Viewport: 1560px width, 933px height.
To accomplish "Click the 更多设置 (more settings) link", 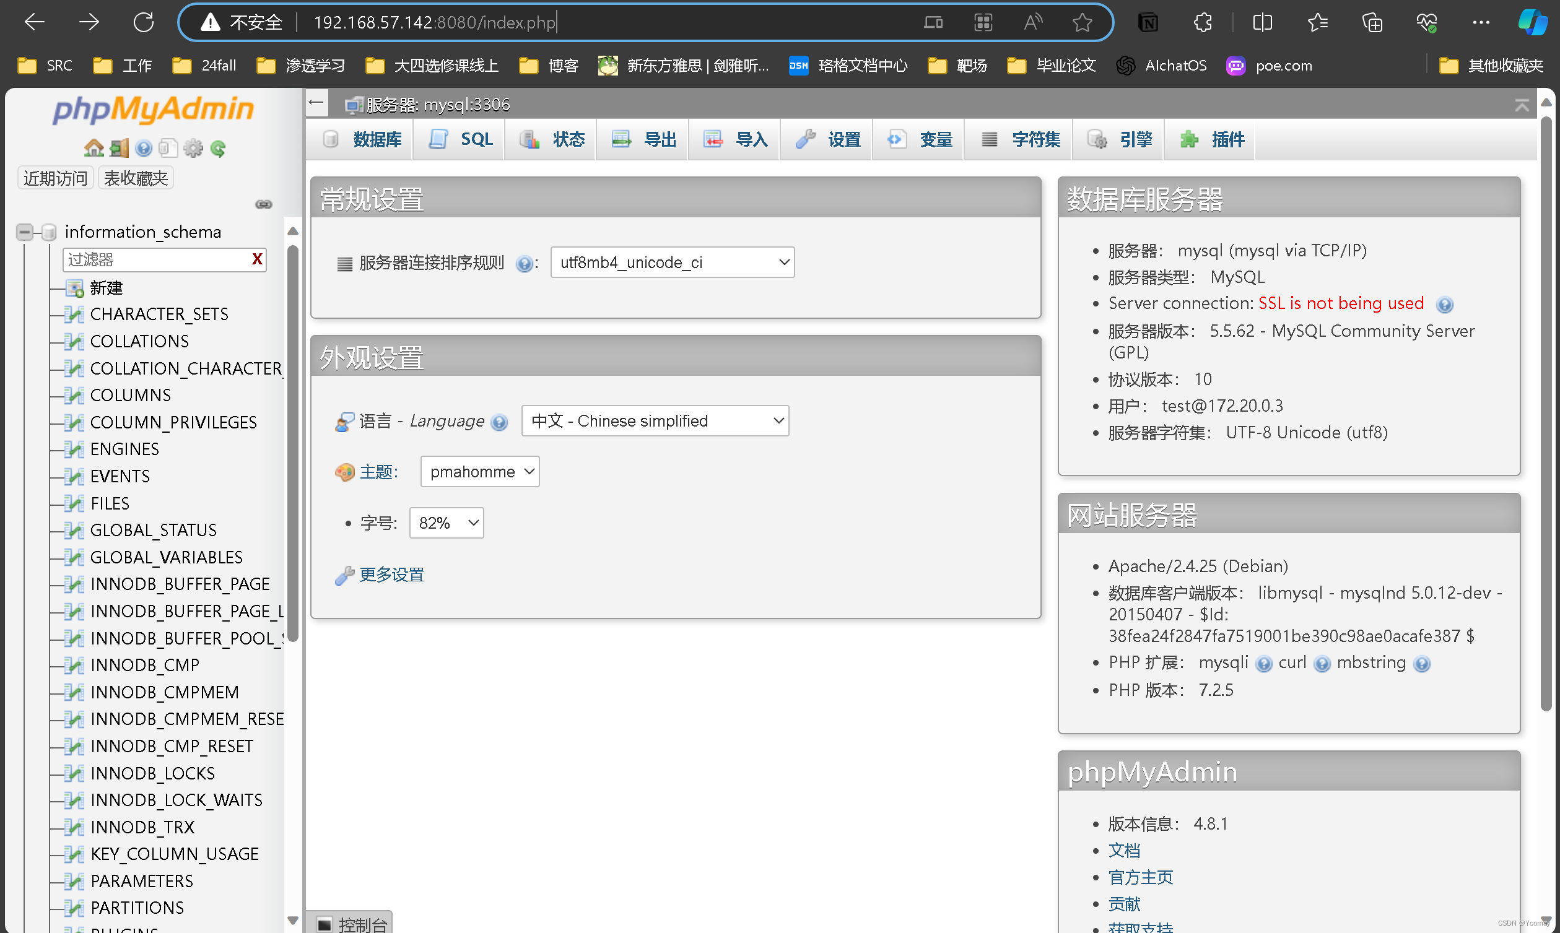I will point(391,575).
